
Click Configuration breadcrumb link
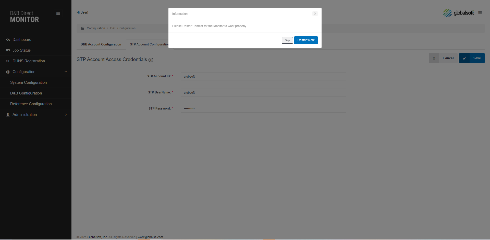pos(96,28)
